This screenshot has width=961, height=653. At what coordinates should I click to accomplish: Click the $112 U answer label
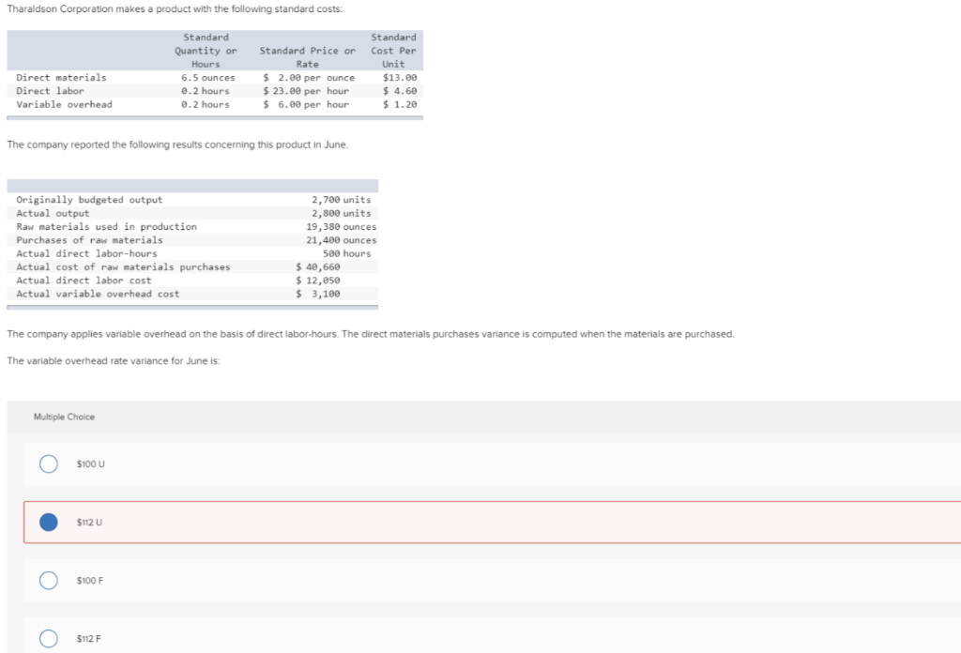pyautogui.click(x=89, y=523)
